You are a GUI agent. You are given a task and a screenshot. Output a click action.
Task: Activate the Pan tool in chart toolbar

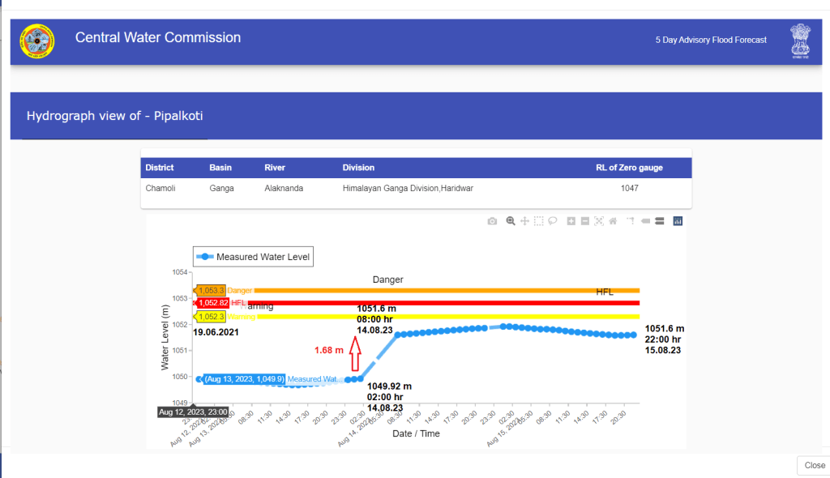tap(524, 221)
